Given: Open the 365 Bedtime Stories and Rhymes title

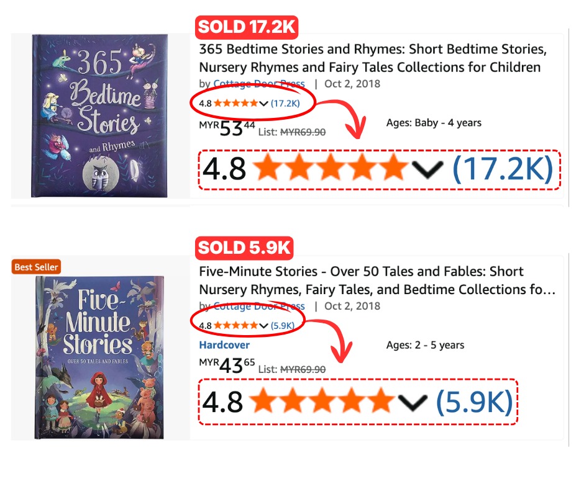Looking at the screenshot, I should 370,58.
